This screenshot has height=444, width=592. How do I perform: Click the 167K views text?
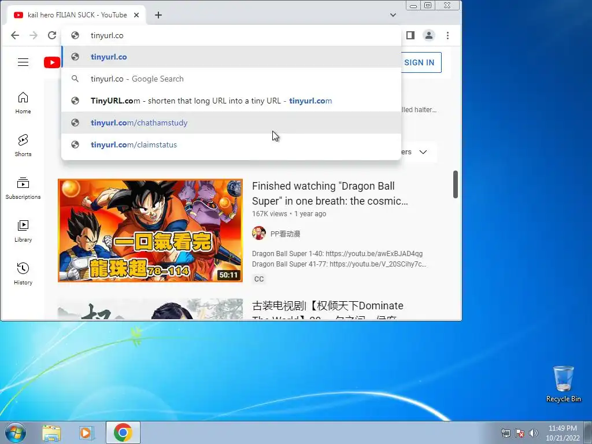(x=269, y=214)
